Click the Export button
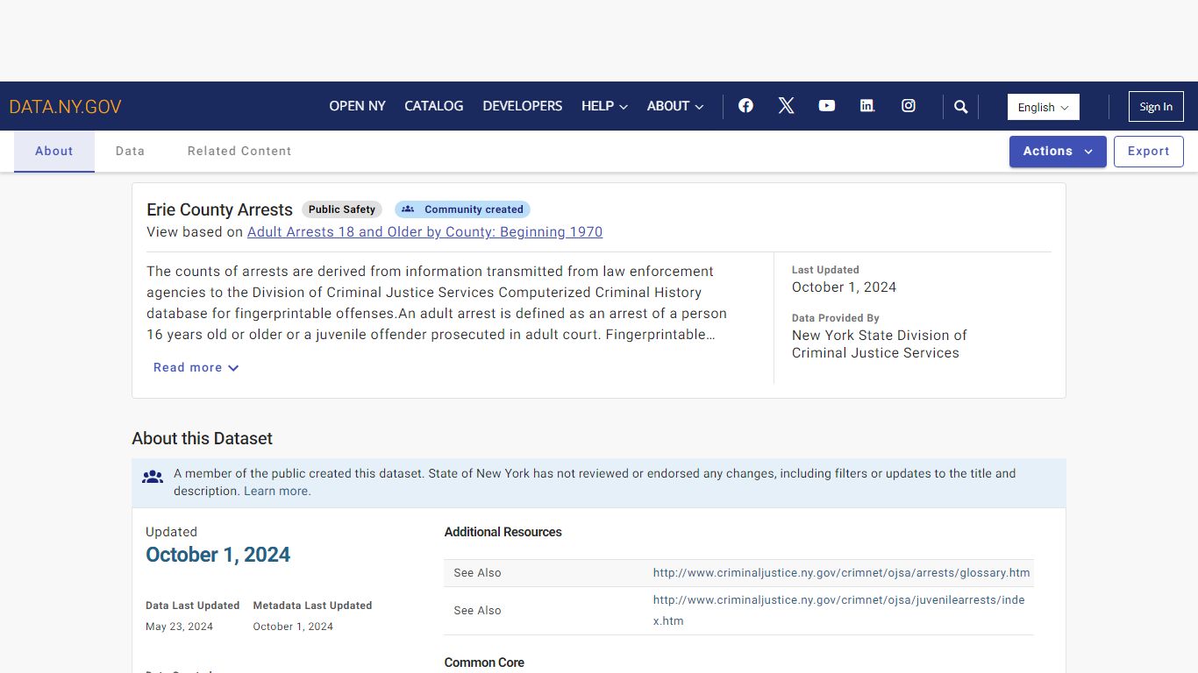This screenshot has width=1198, height=673. click(x=1149, y=152)
